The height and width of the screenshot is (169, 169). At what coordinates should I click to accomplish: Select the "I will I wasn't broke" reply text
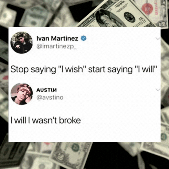(46, 120)
